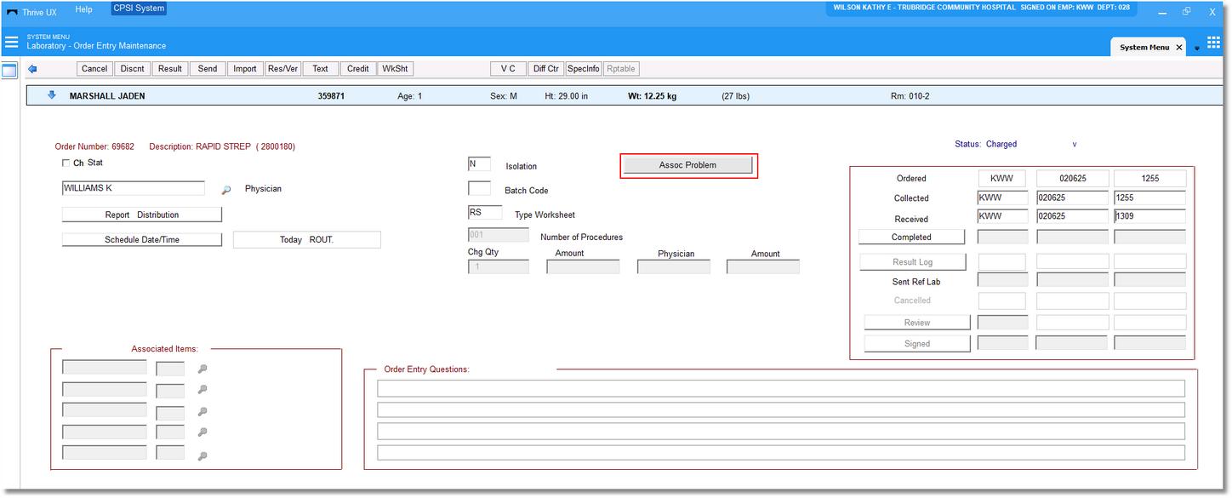The image size is (1232, 498).
Task: Close the System Menu tab
Action: click(1179, 48)
